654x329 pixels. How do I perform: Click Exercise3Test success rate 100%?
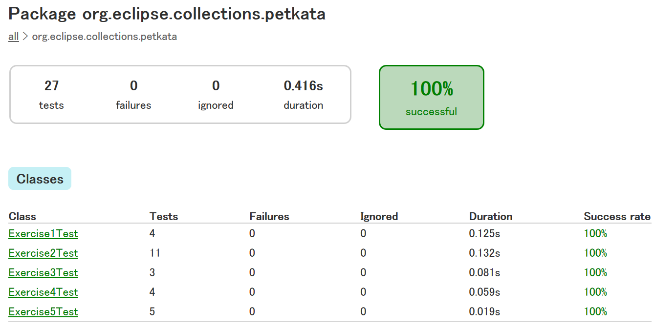tap(595, 273)
